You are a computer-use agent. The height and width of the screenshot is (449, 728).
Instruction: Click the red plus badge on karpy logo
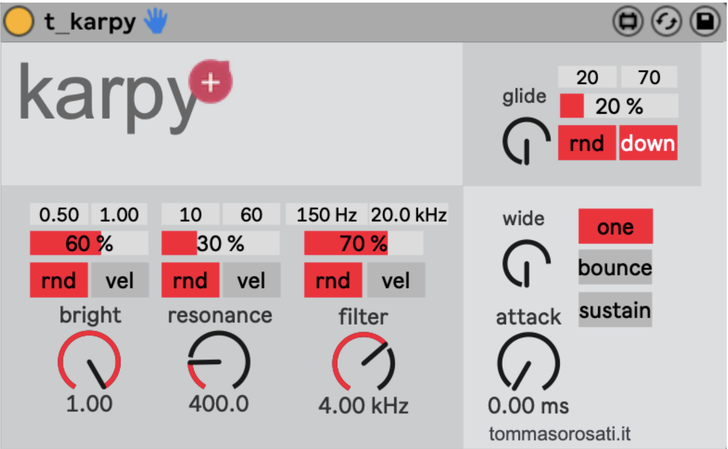(x=211, y=83)
